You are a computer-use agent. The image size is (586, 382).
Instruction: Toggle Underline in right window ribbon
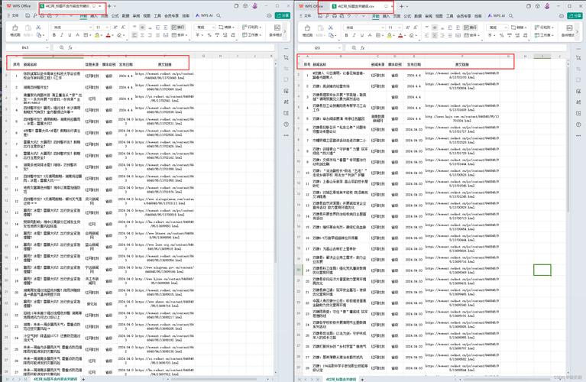click(362, 35)
